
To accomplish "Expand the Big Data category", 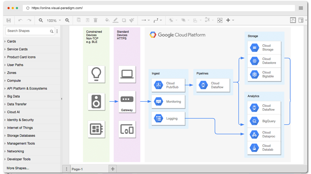I will coord(32,96).
